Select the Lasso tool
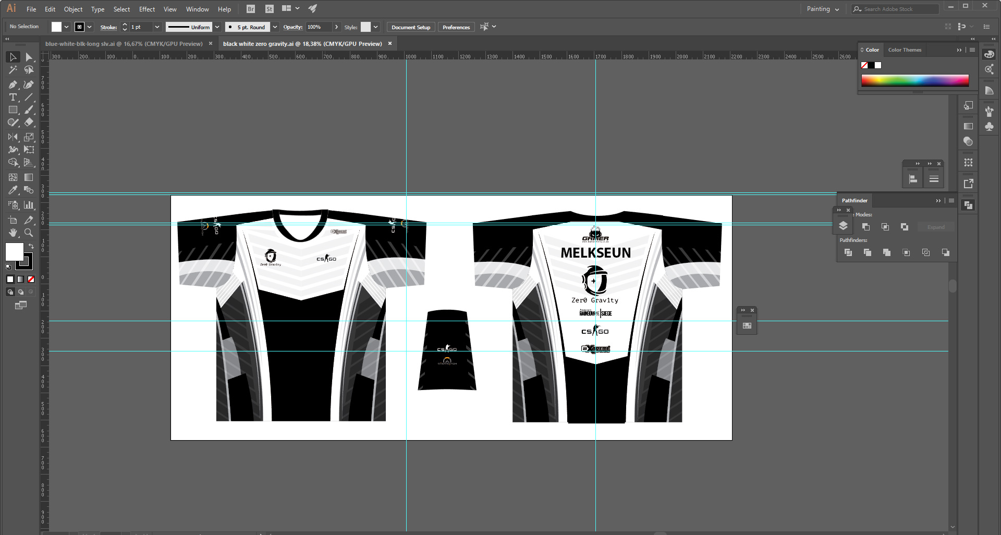This screenshot has width=1001, height=535. (x=29, y=70)
